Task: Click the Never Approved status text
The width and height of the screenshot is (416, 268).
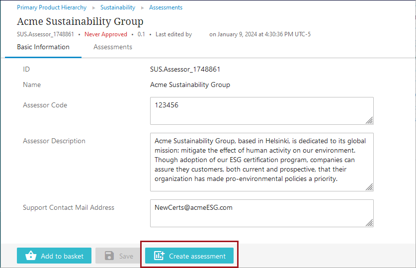Action: (x=106, y=34)
